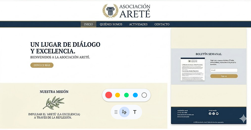Pick the green pen color

tap(126, 95)
